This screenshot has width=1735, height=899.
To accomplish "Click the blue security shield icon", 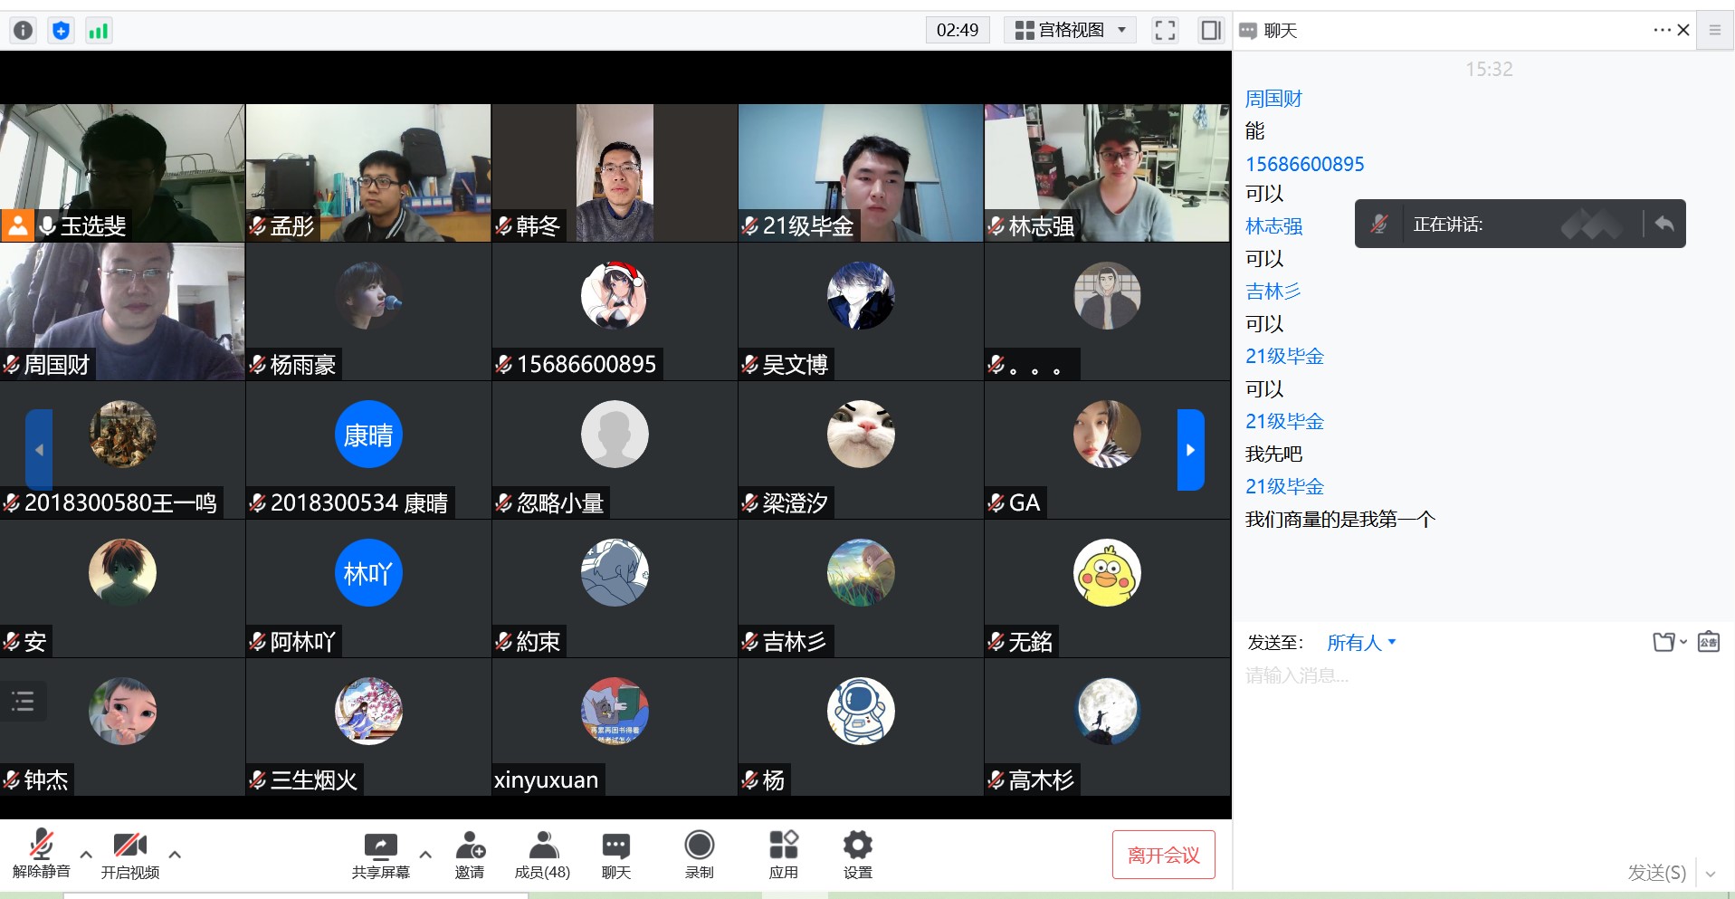I will click(61, 31).
